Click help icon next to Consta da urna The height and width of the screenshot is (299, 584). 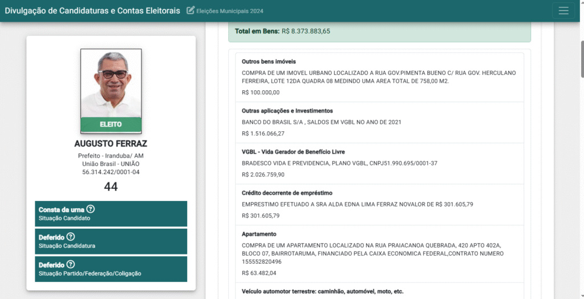[90, 209]
